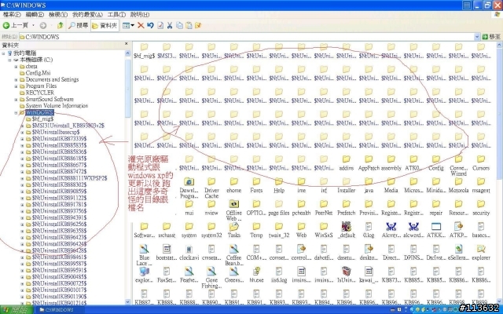Expand the Program Files tree node

16,86
